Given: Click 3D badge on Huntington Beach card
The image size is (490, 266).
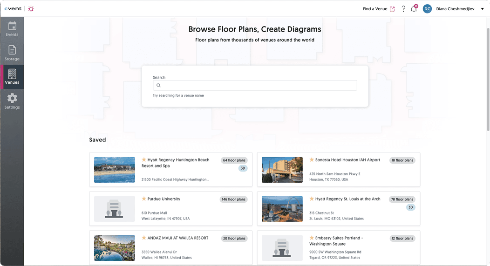Looking at the screenshot, I should pyautogui.click(x=243, y=168).
